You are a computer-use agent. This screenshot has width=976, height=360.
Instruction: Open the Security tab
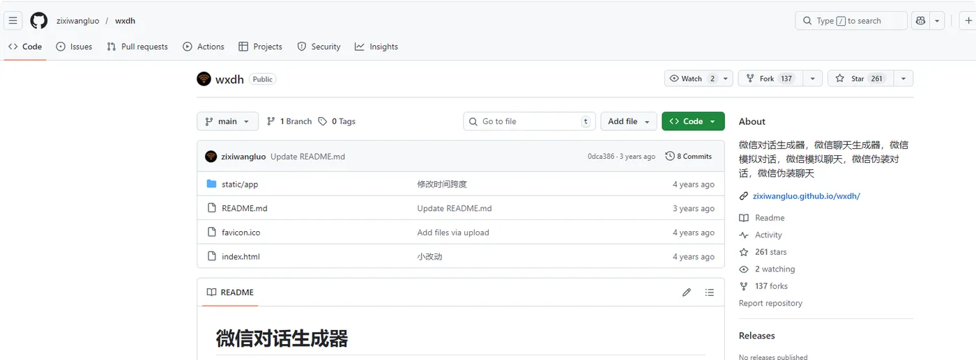(319, 47)
